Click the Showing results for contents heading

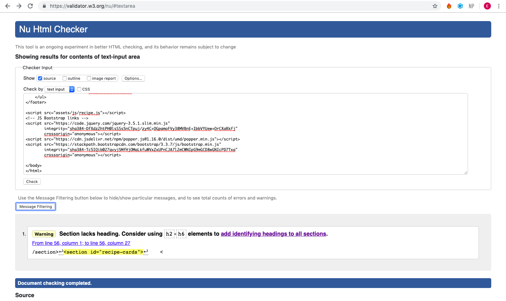[x=77, y=57]
